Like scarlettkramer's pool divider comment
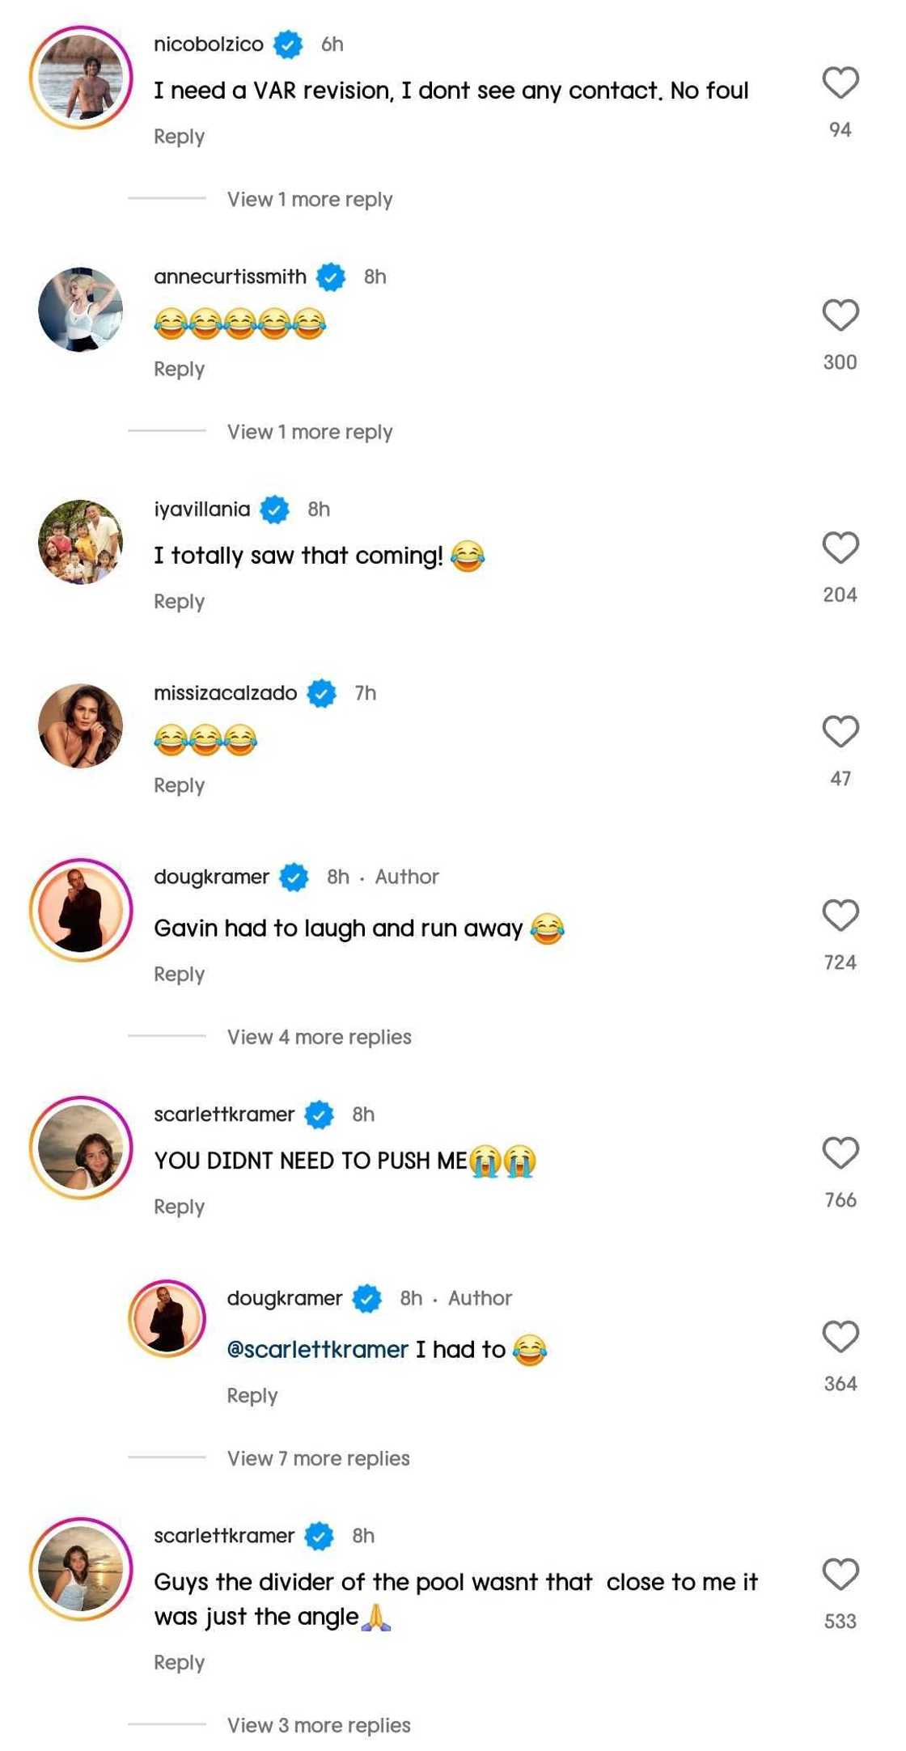Image resolution: width=906 pixels, height=1751 pixels. pos(840,1575)
